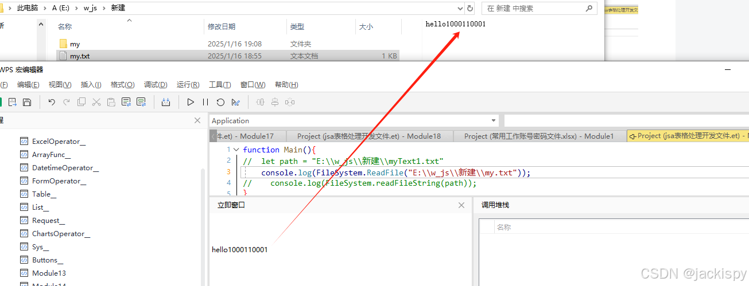Undo the last edit in macro editor
749x286 pixels.
click(52, 102)
